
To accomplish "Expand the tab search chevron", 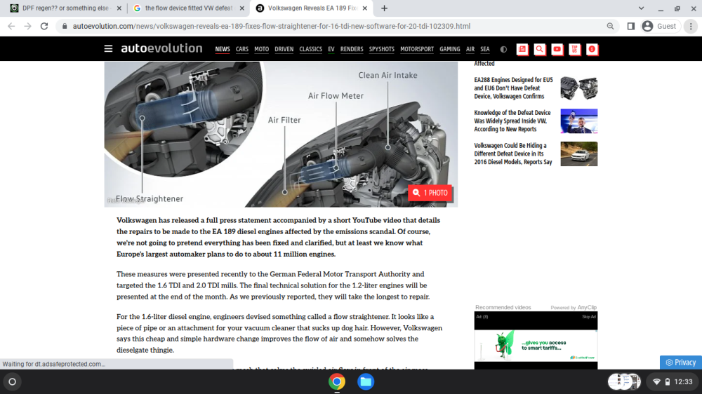I will point(641,8).
